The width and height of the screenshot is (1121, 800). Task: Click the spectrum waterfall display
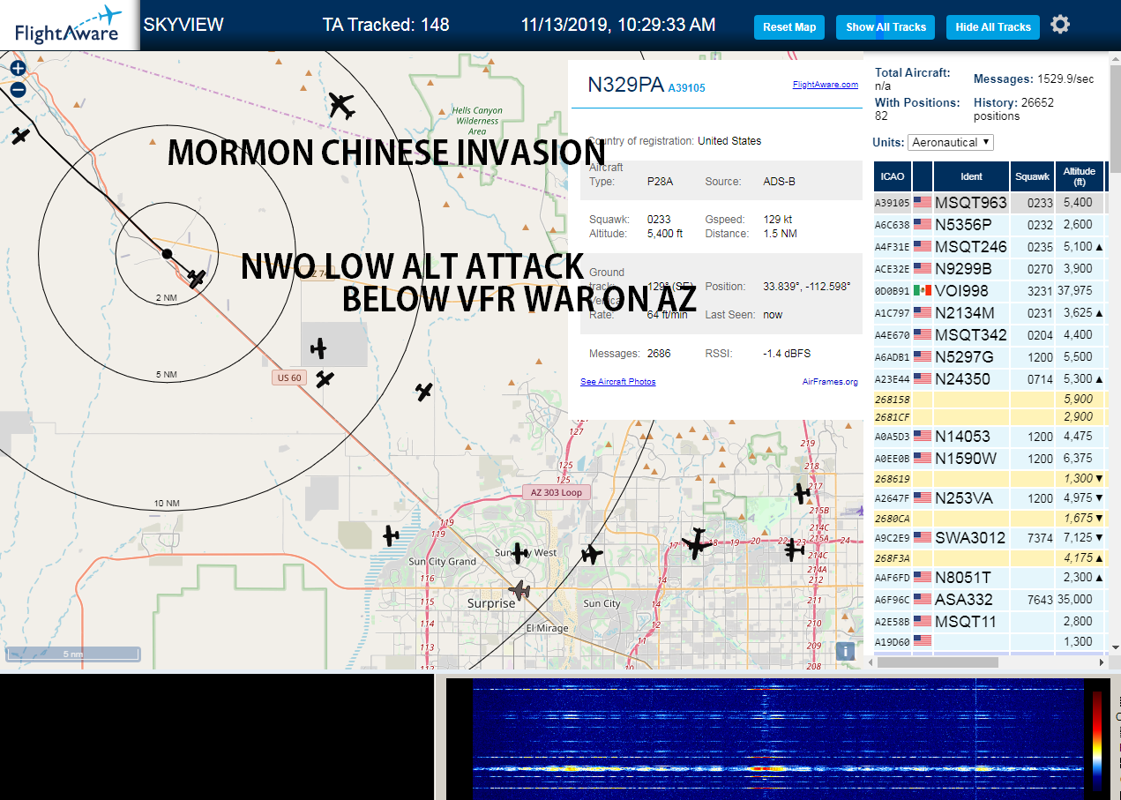click(x=779, y=738)
